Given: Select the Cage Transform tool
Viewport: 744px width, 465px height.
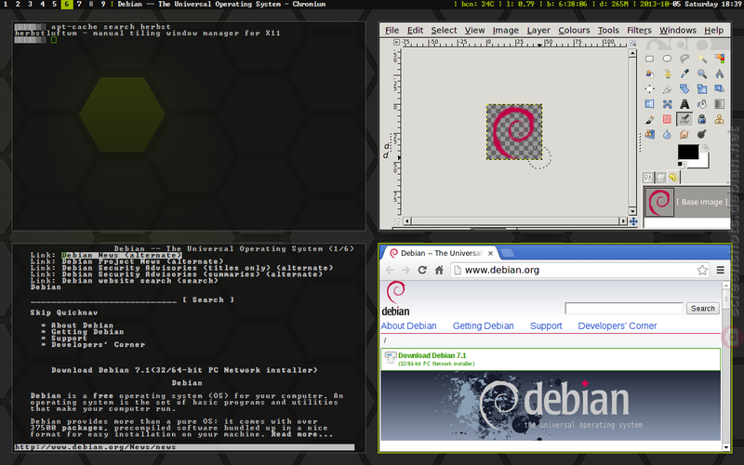Looking at the screenshot, I should [x=667, y=104].
